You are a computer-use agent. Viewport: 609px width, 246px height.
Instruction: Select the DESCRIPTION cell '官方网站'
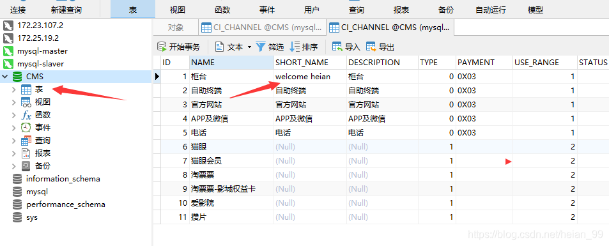tap(382, 105)
